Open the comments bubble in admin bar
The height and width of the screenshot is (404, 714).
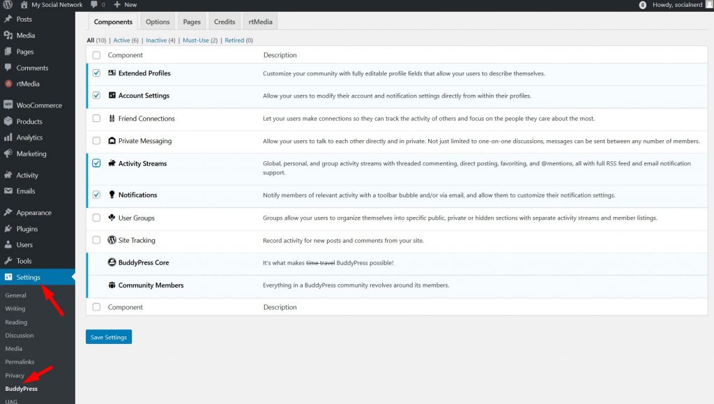[94, 5]
